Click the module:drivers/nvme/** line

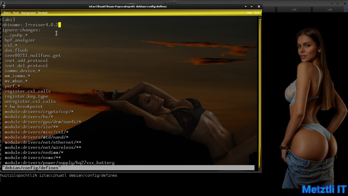tap(33, 158)
